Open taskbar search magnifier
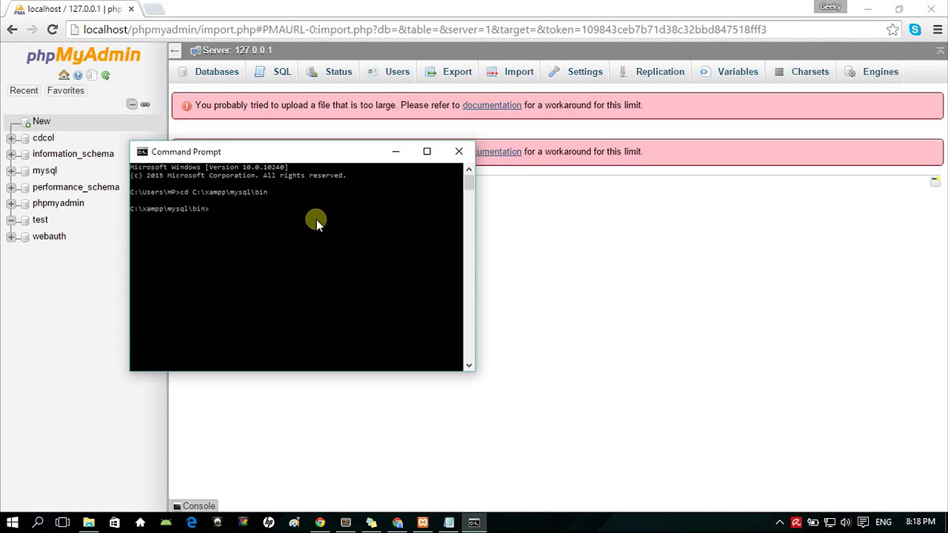Image resolution: width=948 pixels, height=533 pixels. [39, 523]
